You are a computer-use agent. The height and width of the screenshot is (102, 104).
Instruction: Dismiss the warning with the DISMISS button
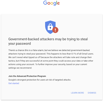coord(92,93)
